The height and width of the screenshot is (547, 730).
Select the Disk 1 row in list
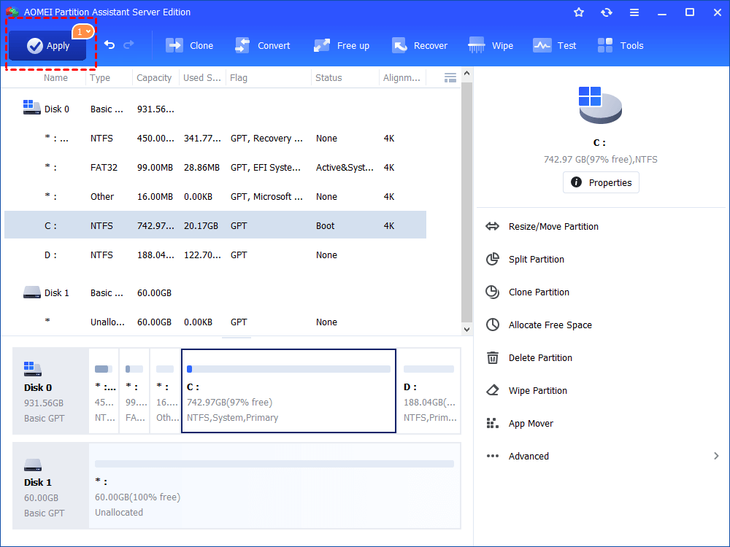pyautogui.click(x=215, y=292)
